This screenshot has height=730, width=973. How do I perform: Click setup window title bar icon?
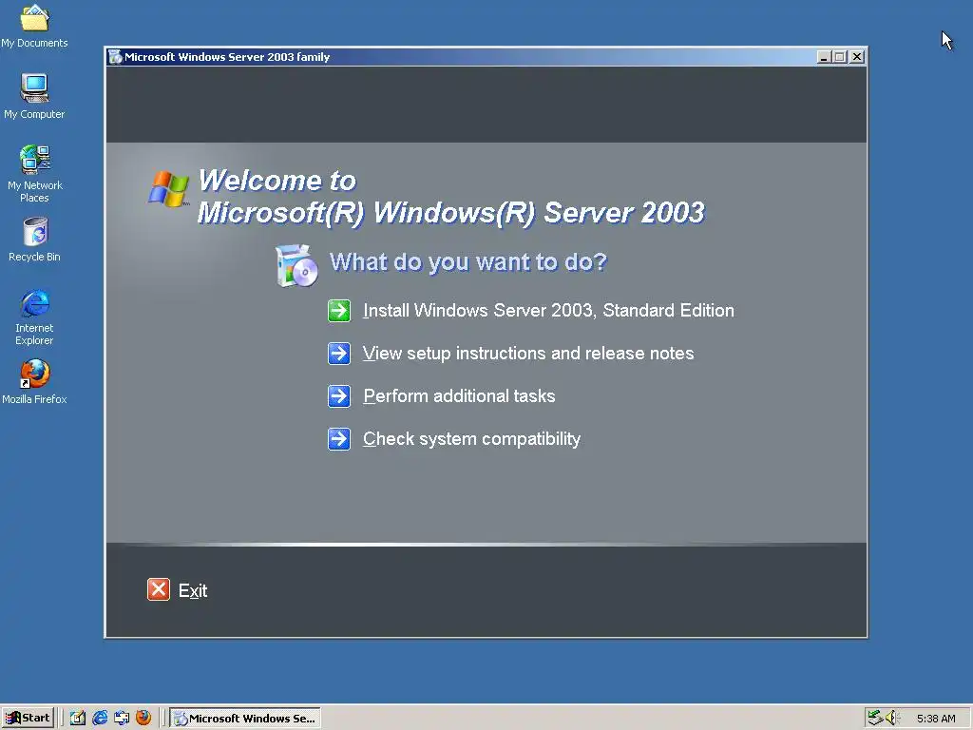click(115, 57)
